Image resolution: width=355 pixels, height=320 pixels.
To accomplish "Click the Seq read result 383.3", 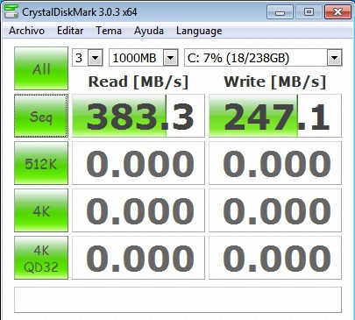I will click(138, 116).
